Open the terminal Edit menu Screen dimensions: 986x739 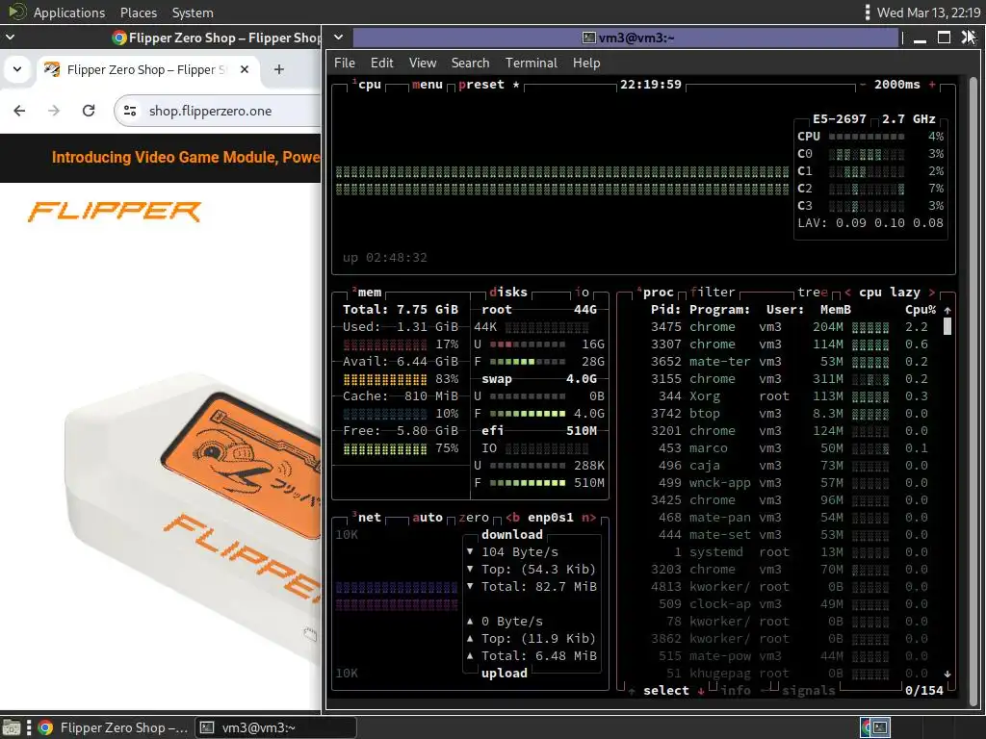[381, 63]
